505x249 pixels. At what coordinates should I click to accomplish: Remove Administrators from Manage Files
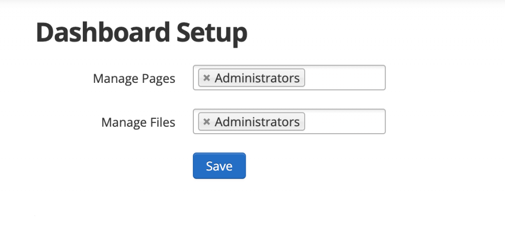click(207, 122)
